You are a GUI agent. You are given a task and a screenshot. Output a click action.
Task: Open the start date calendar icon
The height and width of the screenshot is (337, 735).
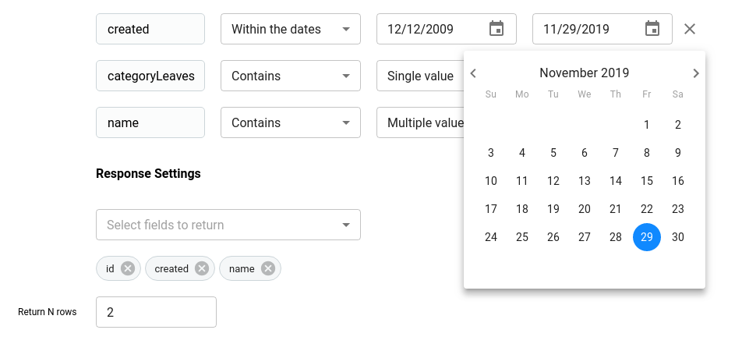(x=496, y=29)
